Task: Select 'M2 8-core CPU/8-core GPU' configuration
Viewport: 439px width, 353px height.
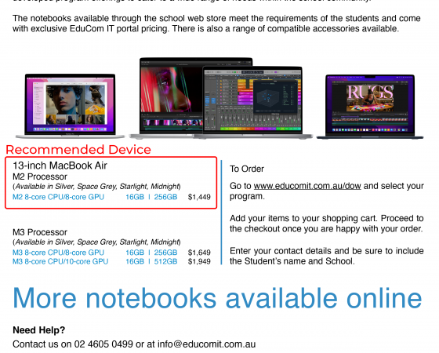Action: click(x=58, y=197)
